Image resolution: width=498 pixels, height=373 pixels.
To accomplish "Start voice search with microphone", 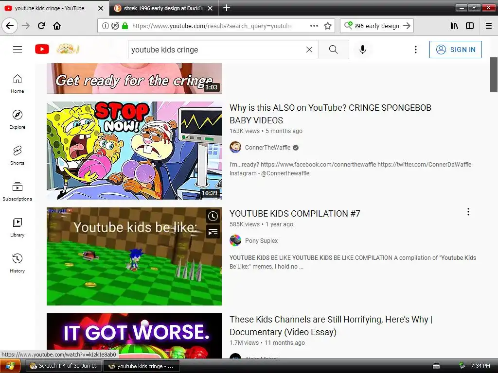I will pyautogui.click(x=363, y=50).
